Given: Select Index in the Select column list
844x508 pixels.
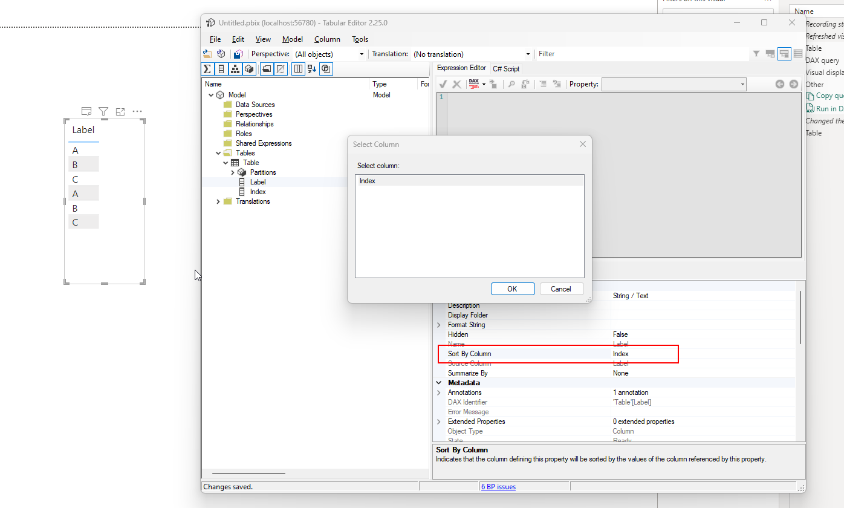Looking at the screenshot, I should tap(470, 181).
